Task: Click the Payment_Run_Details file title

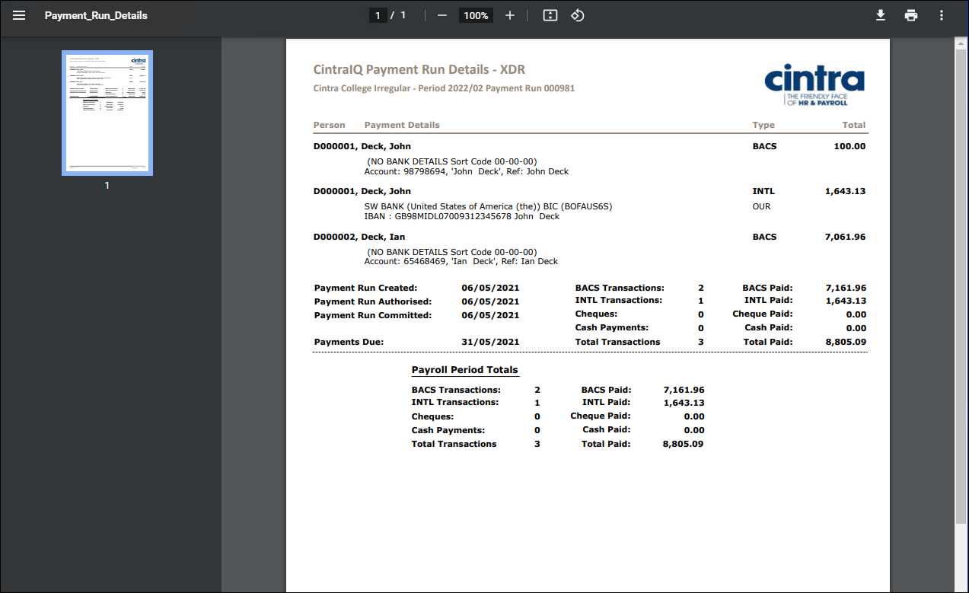Action: pos(96,15)
